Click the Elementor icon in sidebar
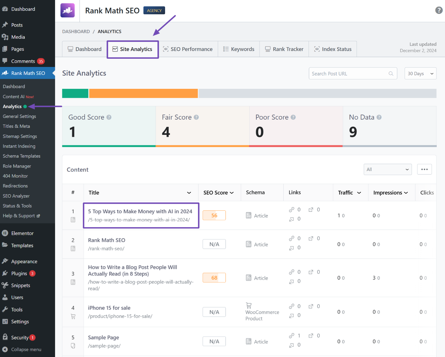Screen dimensions: 445x357 tap(5, 233)
